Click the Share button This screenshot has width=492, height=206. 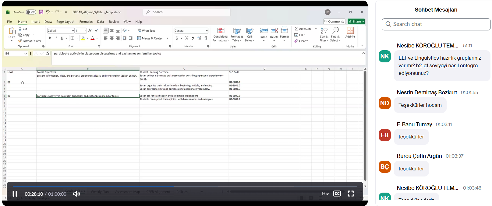click(x=356, y=22)
